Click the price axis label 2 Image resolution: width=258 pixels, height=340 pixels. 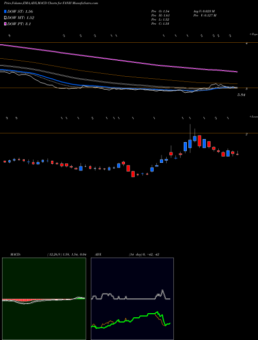click(247, 134)
